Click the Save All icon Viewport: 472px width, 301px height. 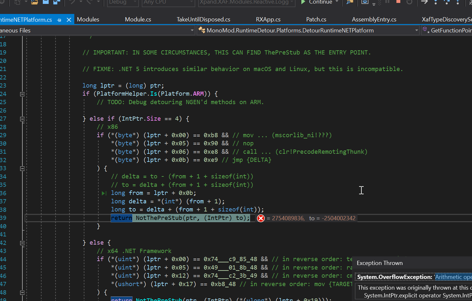coord(57,2)
